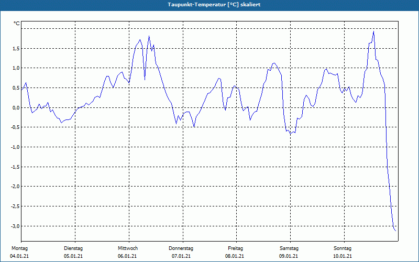Select the -0,5 y-axis value

[x=15, y=127]
